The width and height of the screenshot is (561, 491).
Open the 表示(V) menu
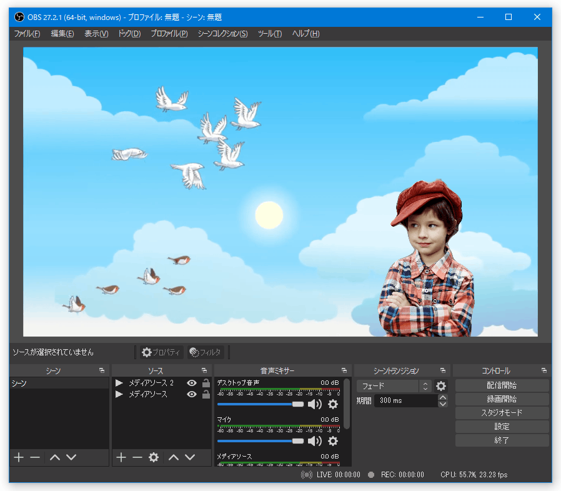96,34
